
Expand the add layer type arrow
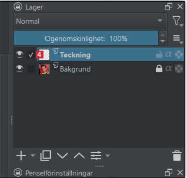pyautogui.click(x=33, y=155)
